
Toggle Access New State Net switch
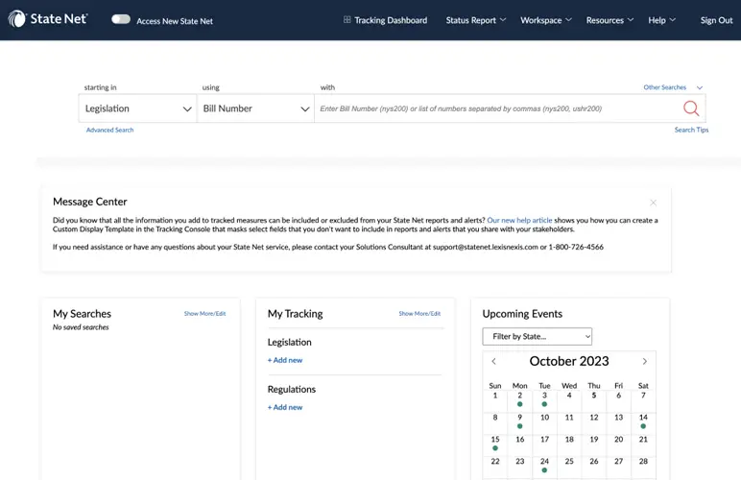pos(121,19)
